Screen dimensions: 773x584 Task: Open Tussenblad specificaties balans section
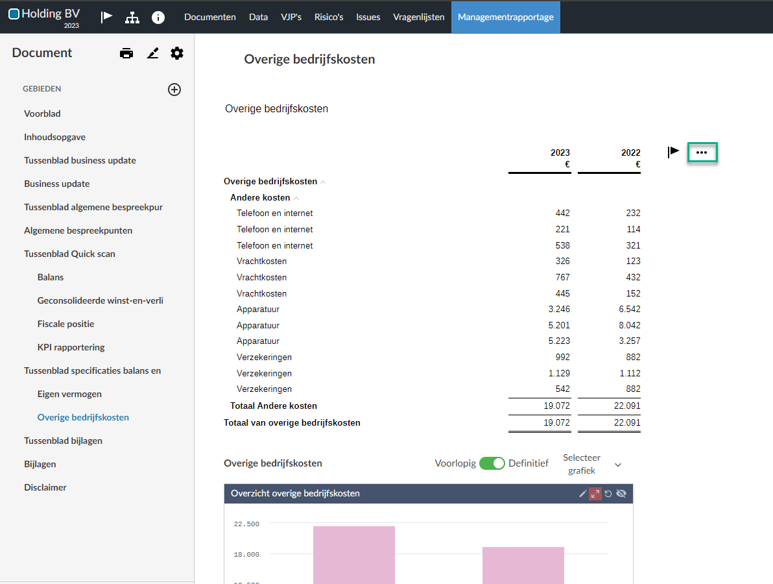coord(92,371)
